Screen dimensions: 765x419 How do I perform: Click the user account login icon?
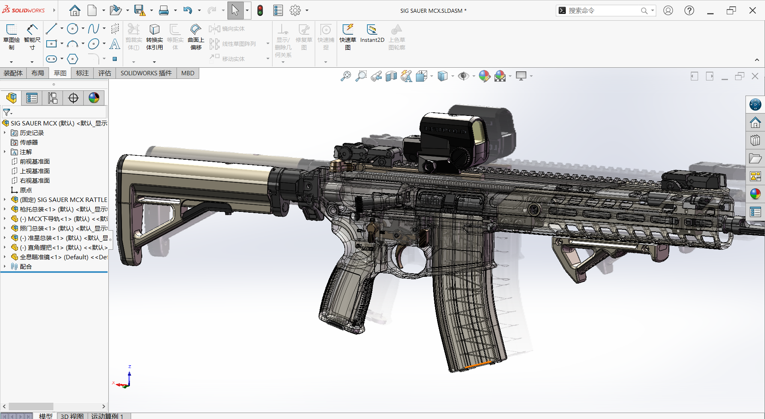(668, 10)
